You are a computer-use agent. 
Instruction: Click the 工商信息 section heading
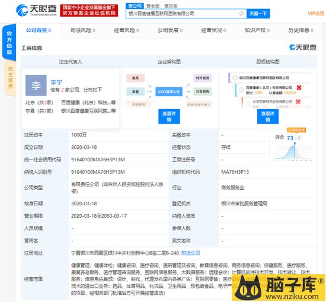click(31, 48)
